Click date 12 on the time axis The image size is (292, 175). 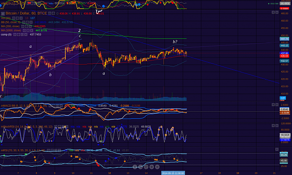[109, 173]
